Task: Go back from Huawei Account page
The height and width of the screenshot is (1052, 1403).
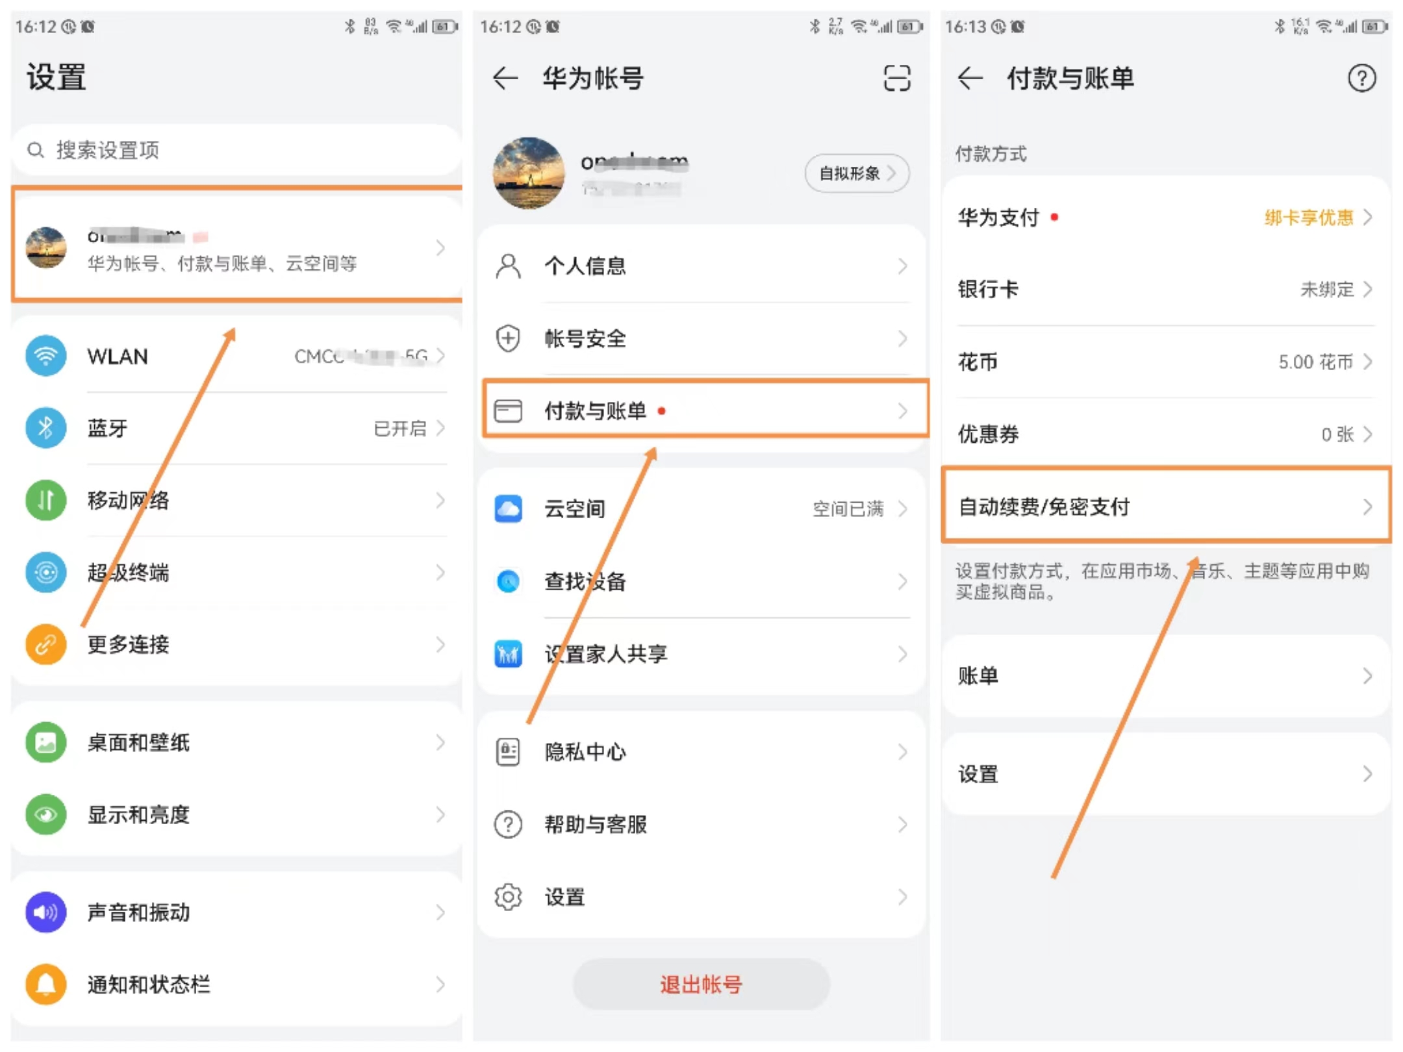Action: tap(505, 79)
